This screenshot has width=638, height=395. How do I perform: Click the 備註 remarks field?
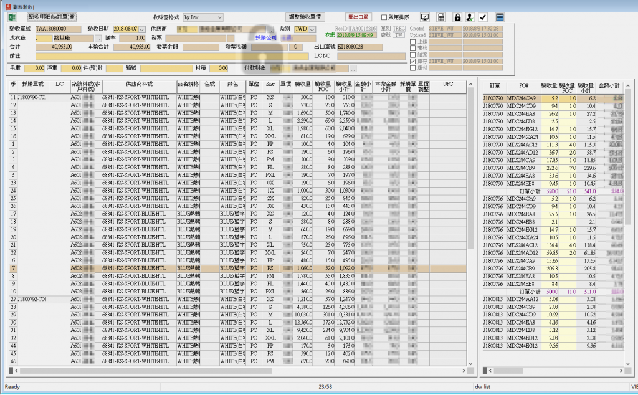172,56
